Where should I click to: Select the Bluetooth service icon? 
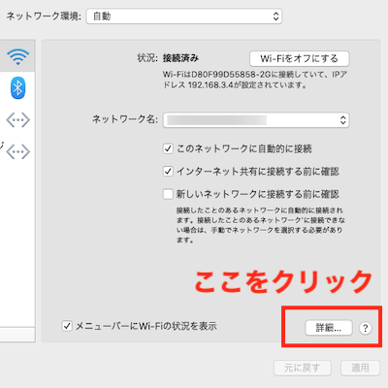tap(17, 87)
